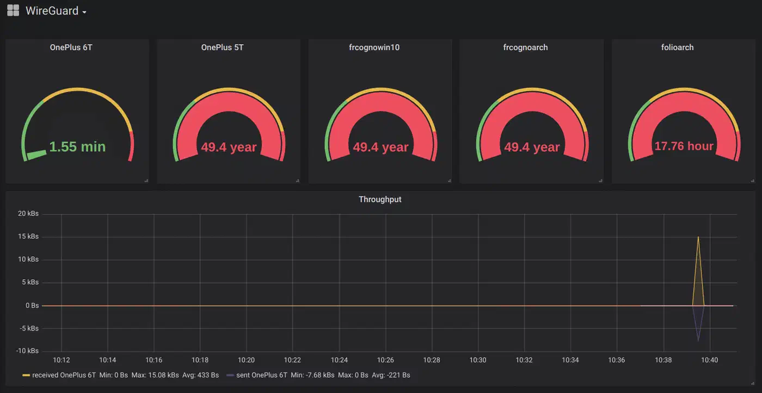Click the frcognowin10 panel resize corner icon
The height and width of the screenshot is (393, 762).
(448, 180)
